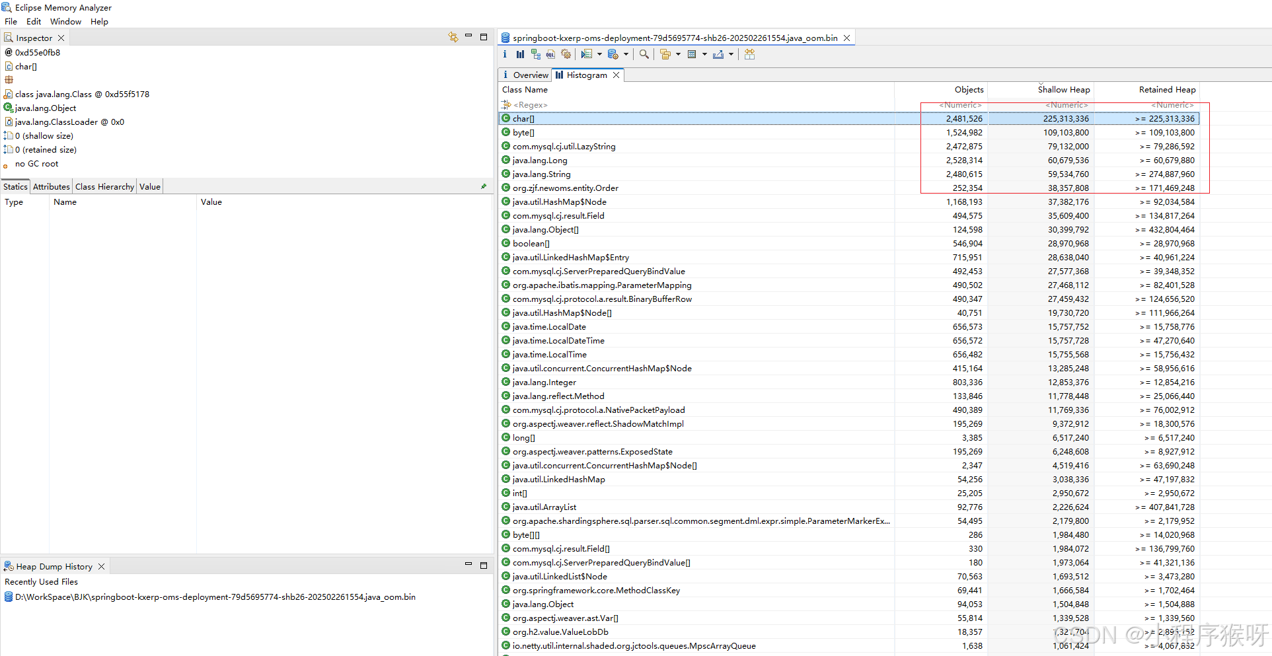Image resolution: width=1272 pixels, height=656 pixels.
Task: Expand the query browser dropdown arrow
Action: [x=626, y=54]
